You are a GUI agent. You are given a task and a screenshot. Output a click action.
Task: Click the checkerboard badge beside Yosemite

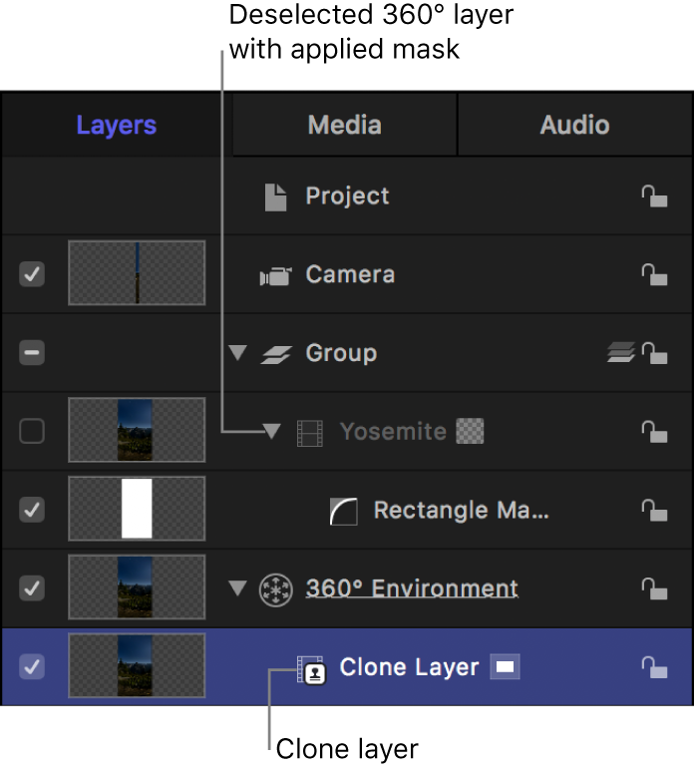coord(468,431)
